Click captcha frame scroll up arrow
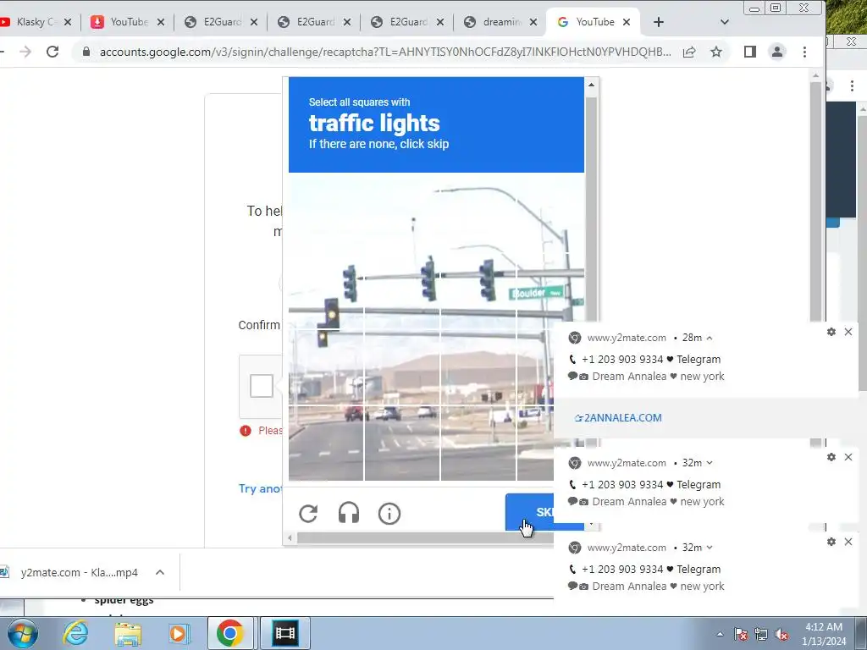The width and height of the screenshot is (867, 650). pos(591,85)
